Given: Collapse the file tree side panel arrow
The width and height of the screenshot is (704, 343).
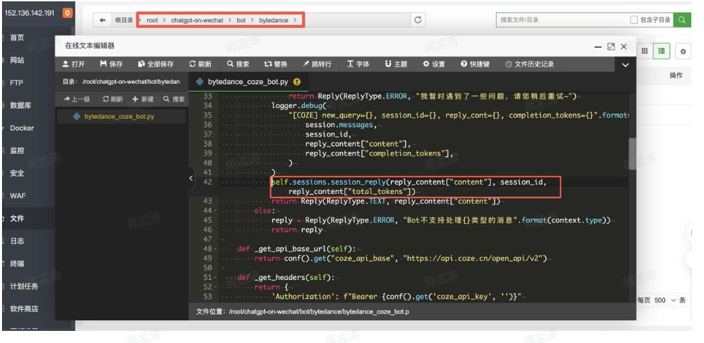Looking at the screenshot, I should [191, 178].
